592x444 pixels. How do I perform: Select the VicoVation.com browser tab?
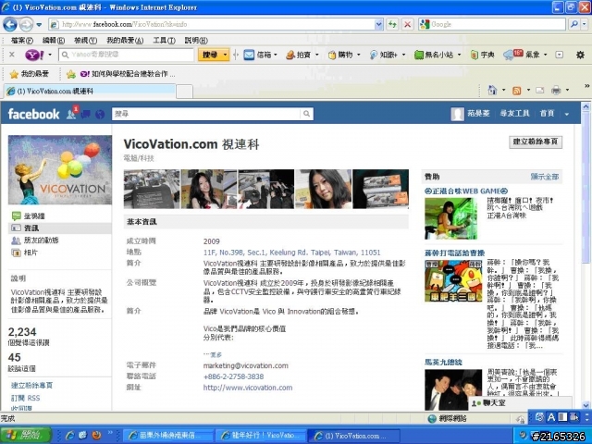point(90,91)
